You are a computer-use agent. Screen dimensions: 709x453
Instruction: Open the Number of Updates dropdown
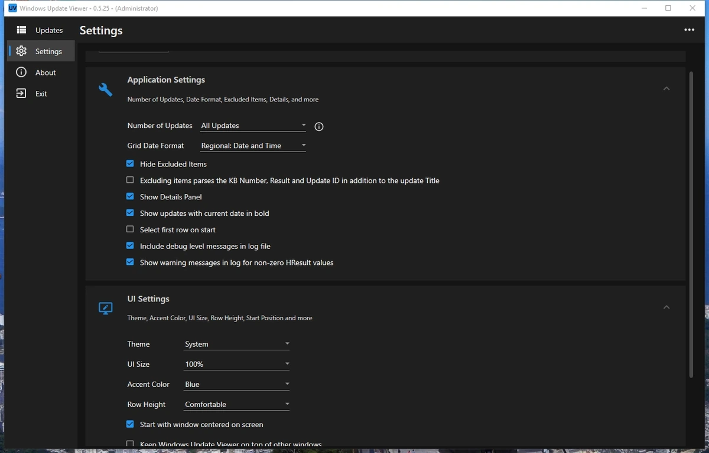pyautogui.click(x=253, y=126)
